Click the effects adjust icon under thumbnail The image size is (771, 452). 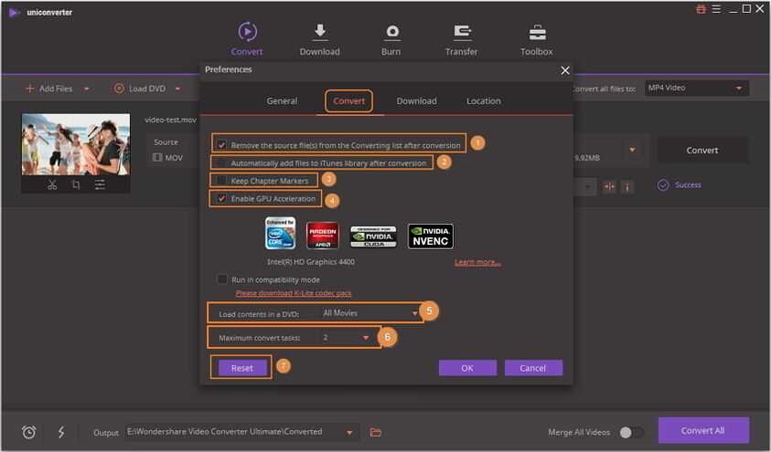coord(99,184)
